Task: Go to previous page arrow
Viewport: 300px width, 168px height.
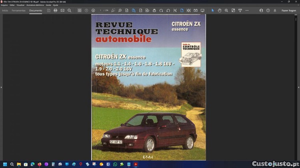Action: pos(86,10)
